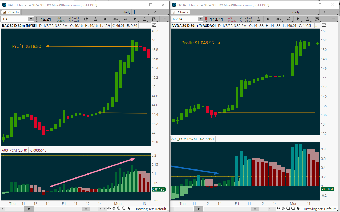Click the symbol link chain icon beside BAC
The height and width of the screenshot is (212, 340).
36,19
